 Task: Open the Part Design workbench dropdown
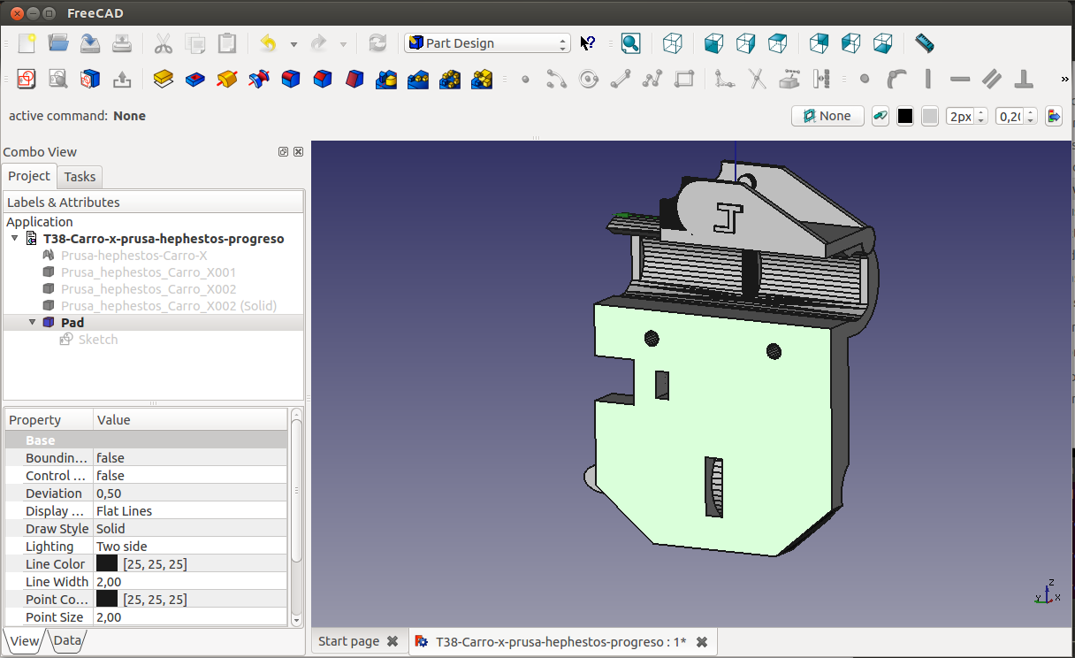(x=487, y=43)
